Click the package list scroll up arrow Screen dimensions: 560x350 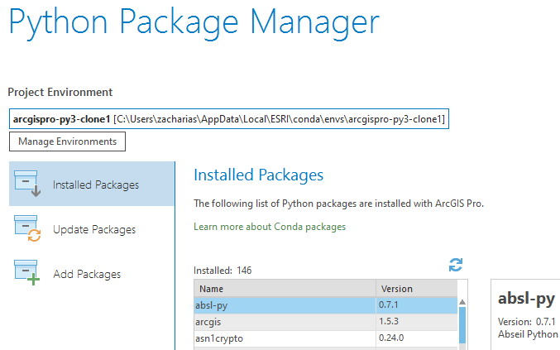click(x=462, y=302)
